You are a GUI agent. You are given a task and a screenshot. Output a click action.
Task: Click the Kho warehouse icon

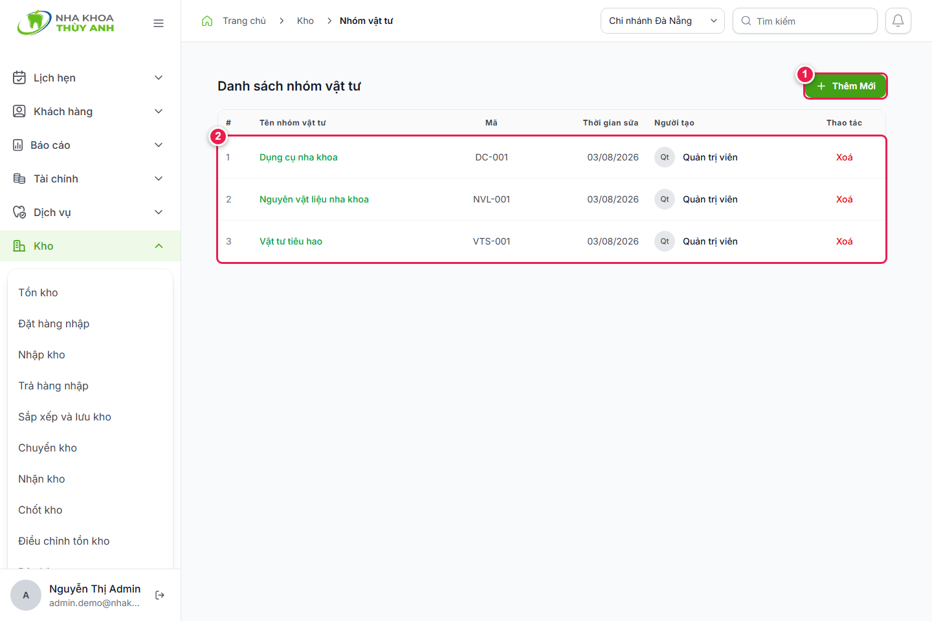(x=19, y=246)
